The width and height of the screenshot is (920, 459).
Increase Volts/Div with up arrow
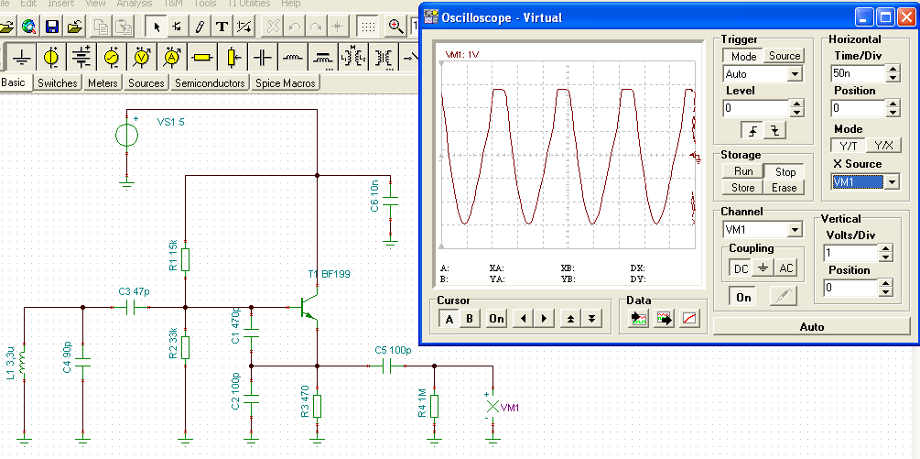[885, 249]
